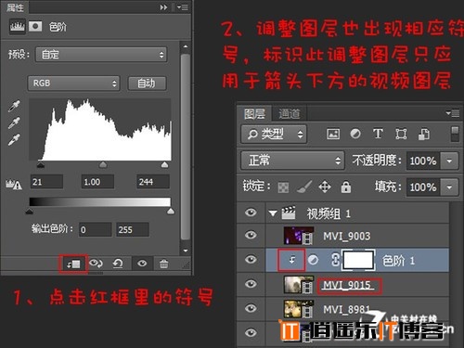The image size is (464, 348).
Task: Open the Layers panel flyout menu
Action: pyautogui.click(x=453, y=113)
